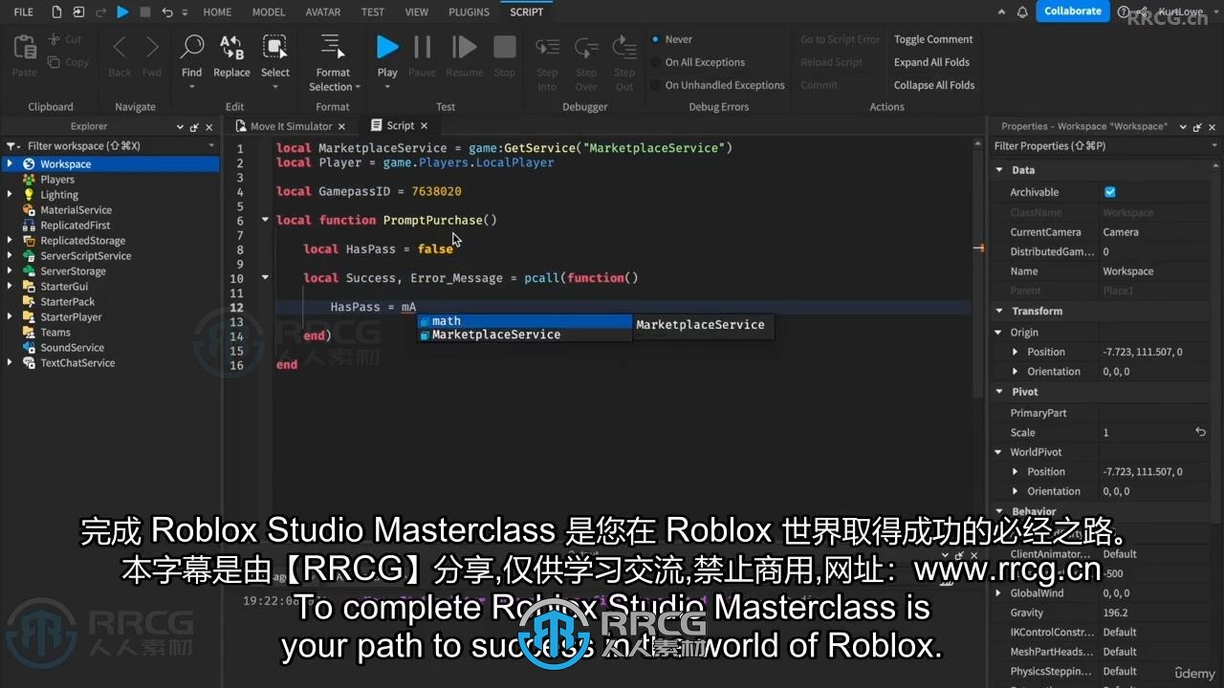The image size is (1224, 688).
Task: Click the Back navigate arrow
Action: click(120, 48)
